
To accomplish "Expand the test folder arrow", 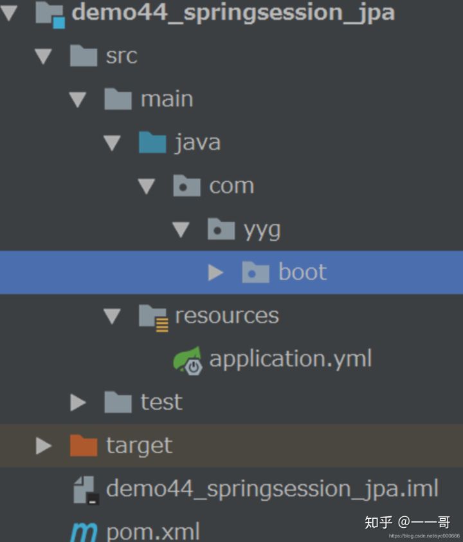I will click(78, 403).
